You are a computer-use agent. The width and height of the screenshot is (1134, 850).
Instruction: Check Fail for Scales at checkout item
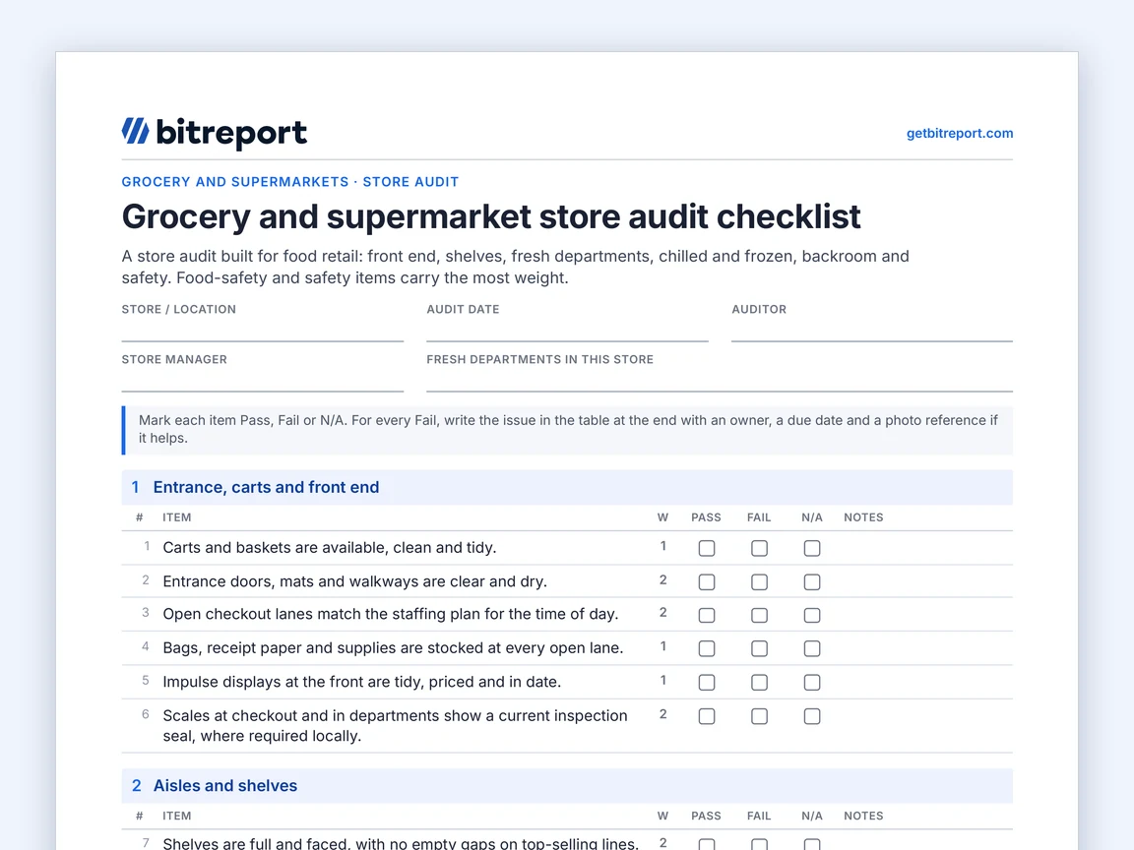point(759,716)
